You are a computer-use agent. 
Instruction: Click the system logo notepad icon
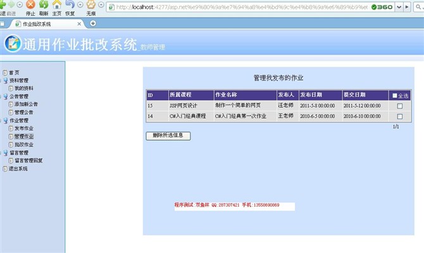(13, 43)
